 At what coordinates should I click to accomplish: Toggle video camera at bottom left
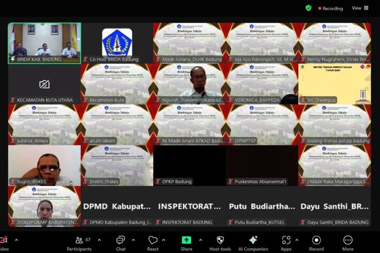pyautogui.click(x=3, y=240)
